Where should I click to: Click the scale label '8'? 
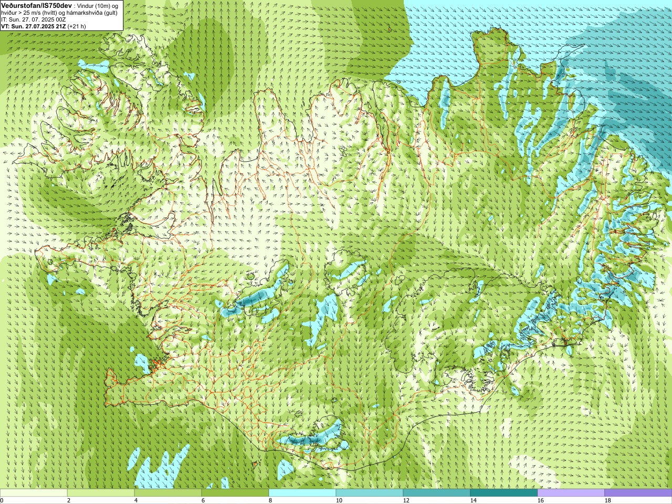(270, 500)
